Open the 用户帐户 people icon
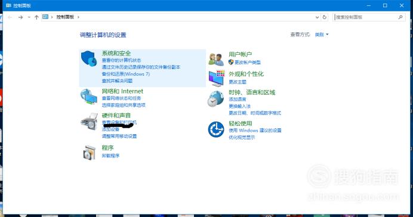Screen dimensions: 413x217 [x=216, y=60]
